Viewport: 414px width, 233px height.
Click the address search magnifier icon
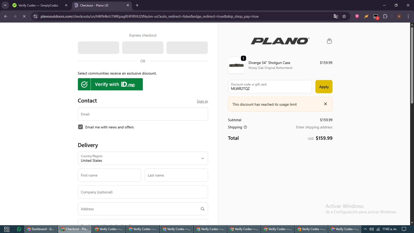coord(203,209)
